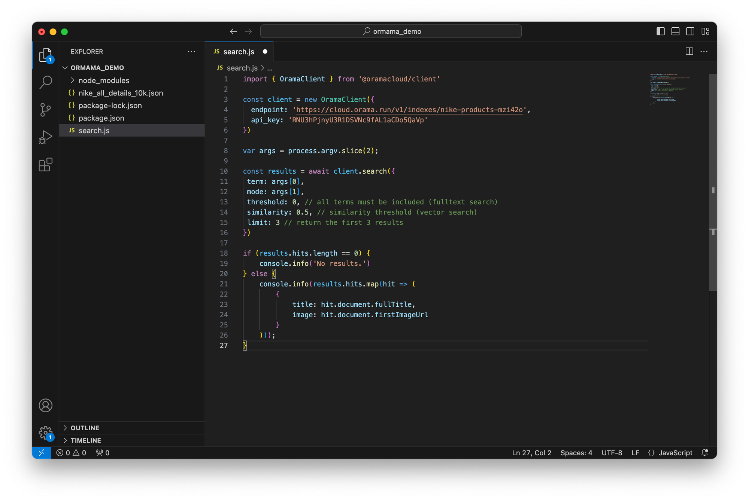This screenshot has width=749, height=501.
Task: Click the 'No results.' string on line 19
Action: pos(339,263)
